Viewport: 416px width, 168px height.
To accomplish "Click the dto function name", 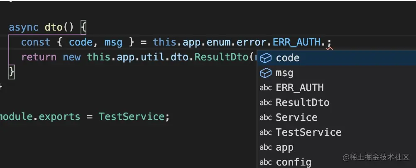I will click(53, 27).
